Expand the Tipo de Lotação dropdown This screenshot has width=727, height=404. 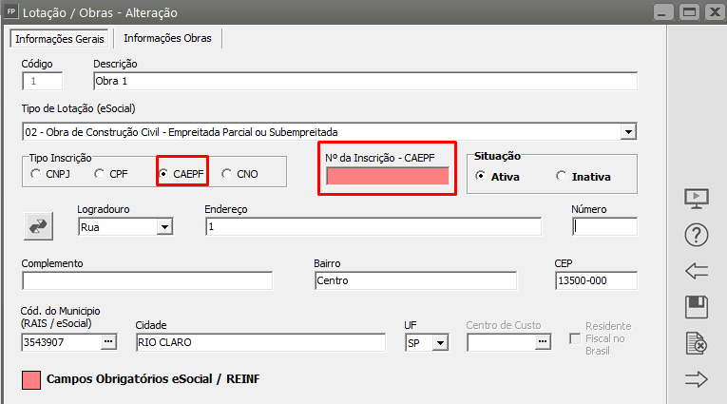(x=628, y=131)
